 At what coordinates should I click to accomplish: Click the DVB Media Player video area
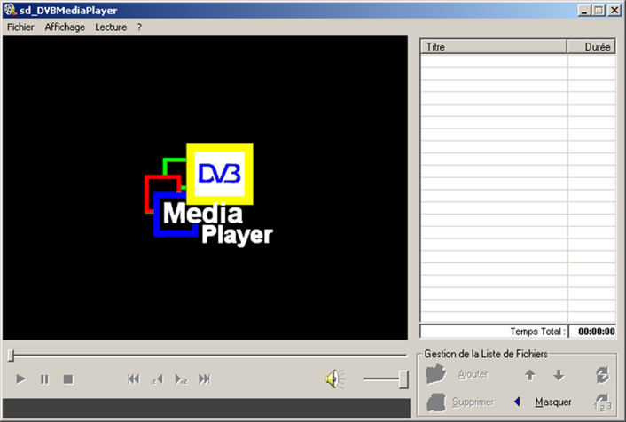205,188
